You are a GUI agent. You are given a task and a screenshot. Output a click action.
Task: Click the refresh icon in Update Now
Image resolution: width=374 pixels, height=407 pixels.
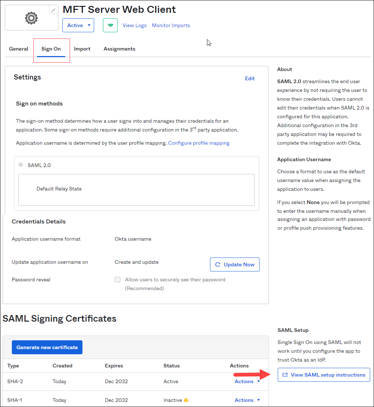click(x=218, y=264)
